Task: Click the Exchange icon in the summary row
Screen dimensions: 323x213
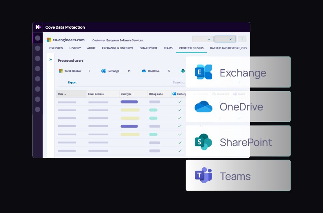Action: [104, 71]
